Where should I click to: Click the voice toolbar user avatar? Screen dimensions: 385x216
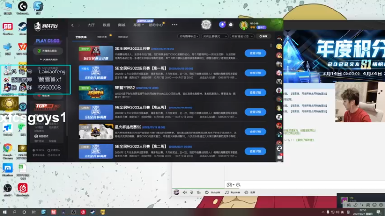coord(176,192)
